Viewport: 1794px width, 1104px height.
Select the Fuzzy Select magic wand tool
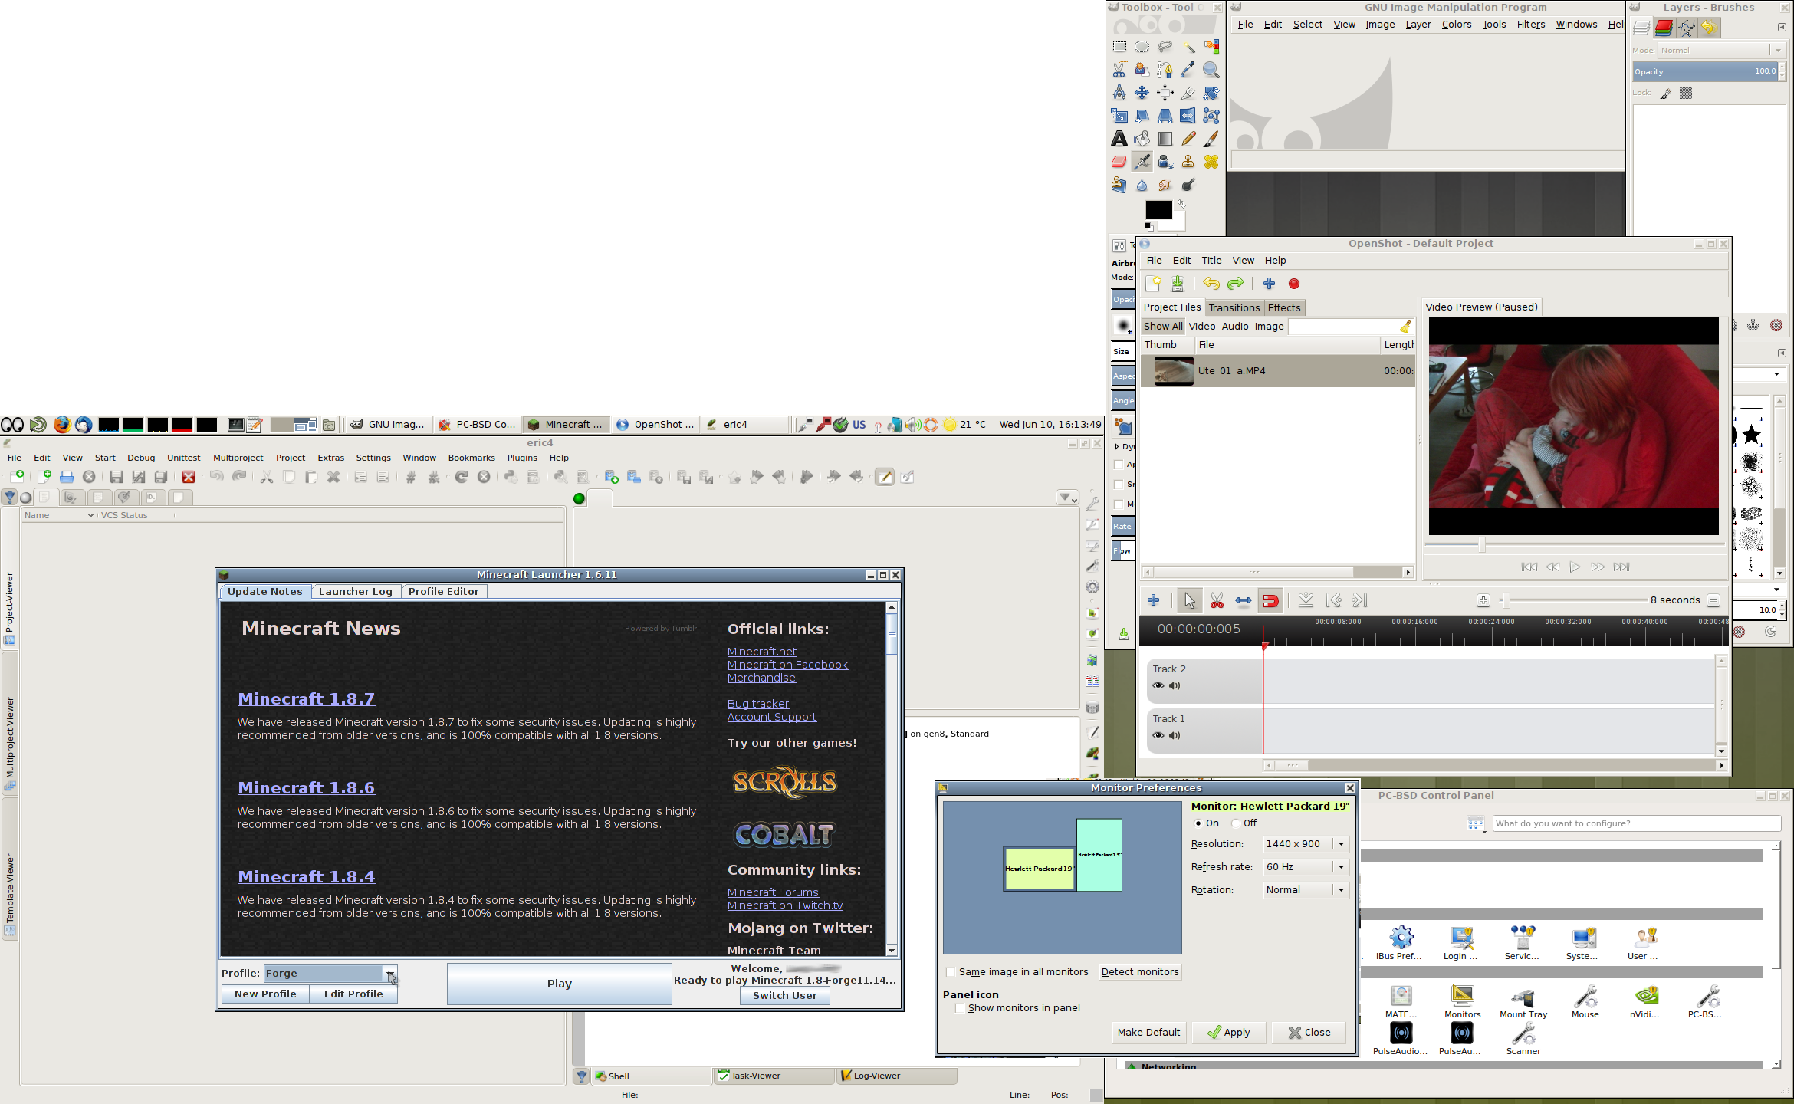tap(1188, 47)
